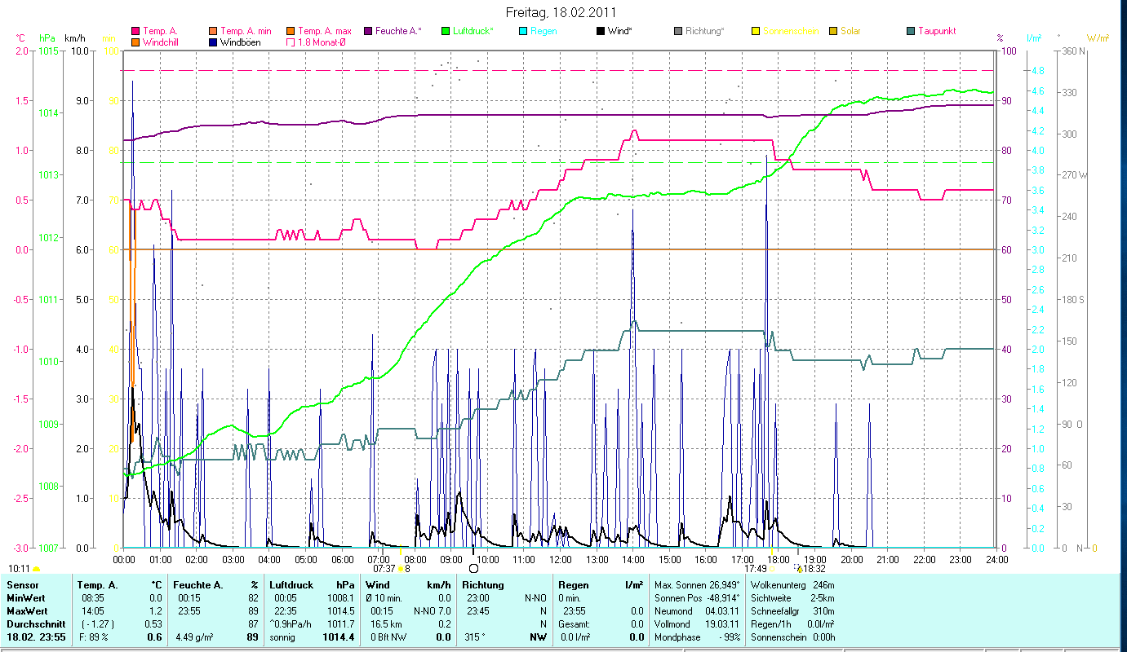Select the 'Wind*' legend label
This screenshot has height=652, width=1127.
click(x=619, y=31)
